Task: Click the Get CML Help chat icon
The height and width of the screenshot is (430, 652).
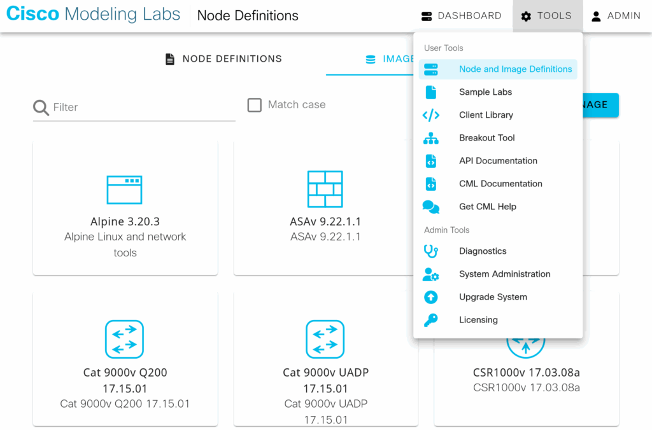Action: click(431, 207)
